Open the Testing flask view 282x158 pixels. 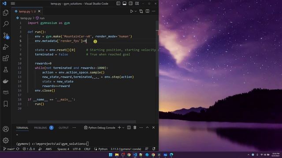tap(6, 70)
